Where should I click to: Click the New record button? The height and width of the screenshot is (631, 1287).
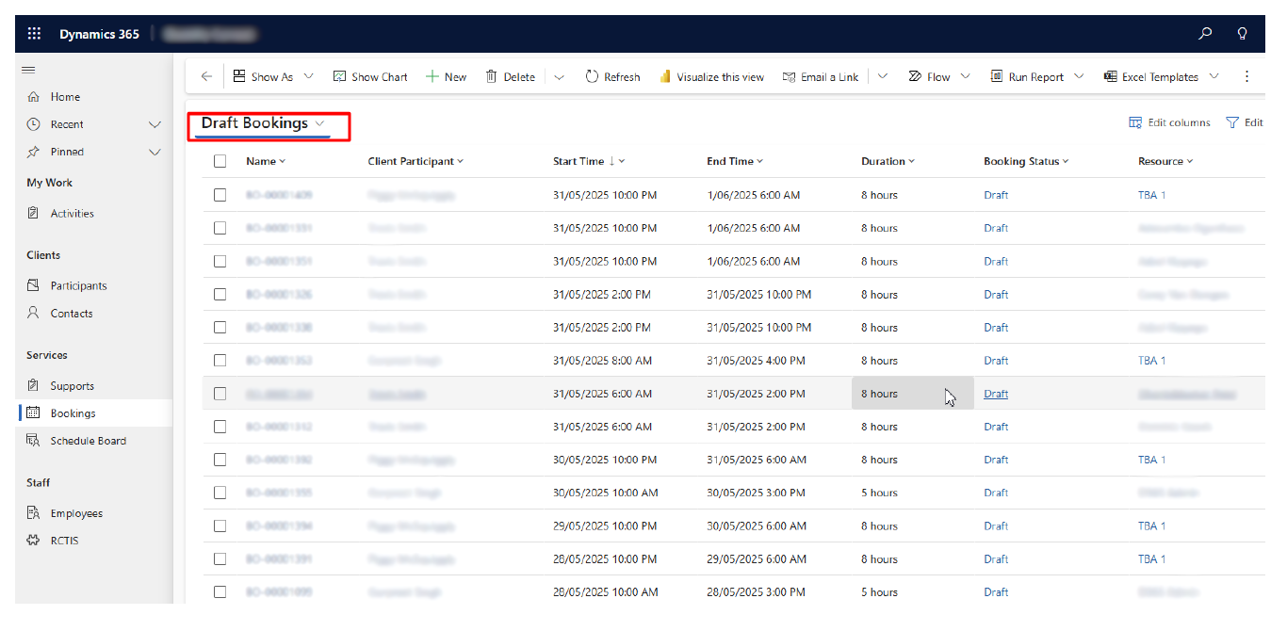click(x=446, y=77)
